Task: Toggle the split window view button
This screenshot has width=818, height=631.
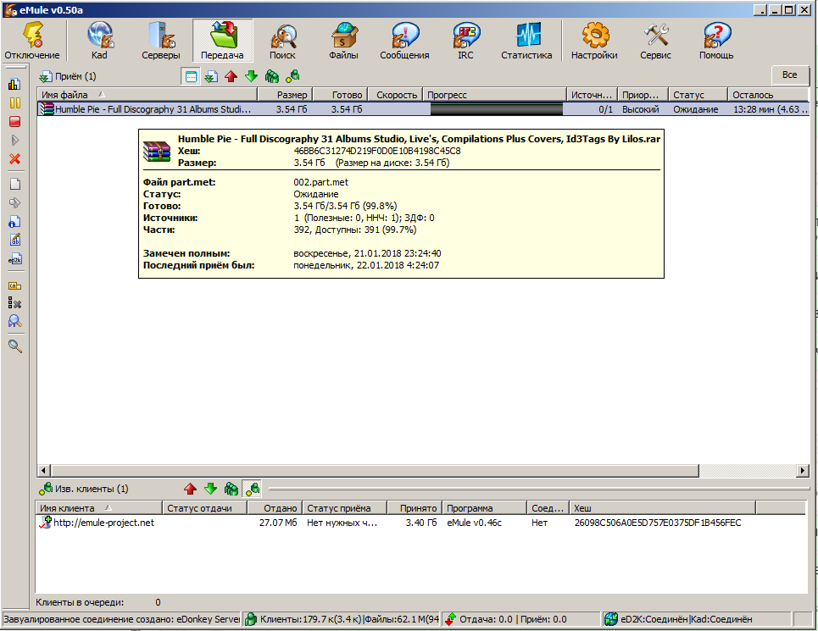Action: (191, 76)
